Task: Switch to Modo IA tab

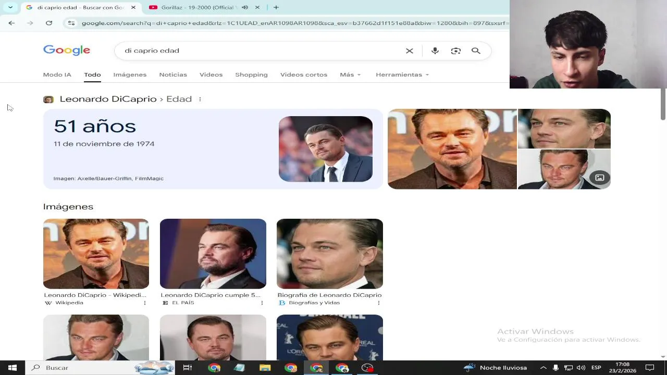Action: click(x=57, y=74)
